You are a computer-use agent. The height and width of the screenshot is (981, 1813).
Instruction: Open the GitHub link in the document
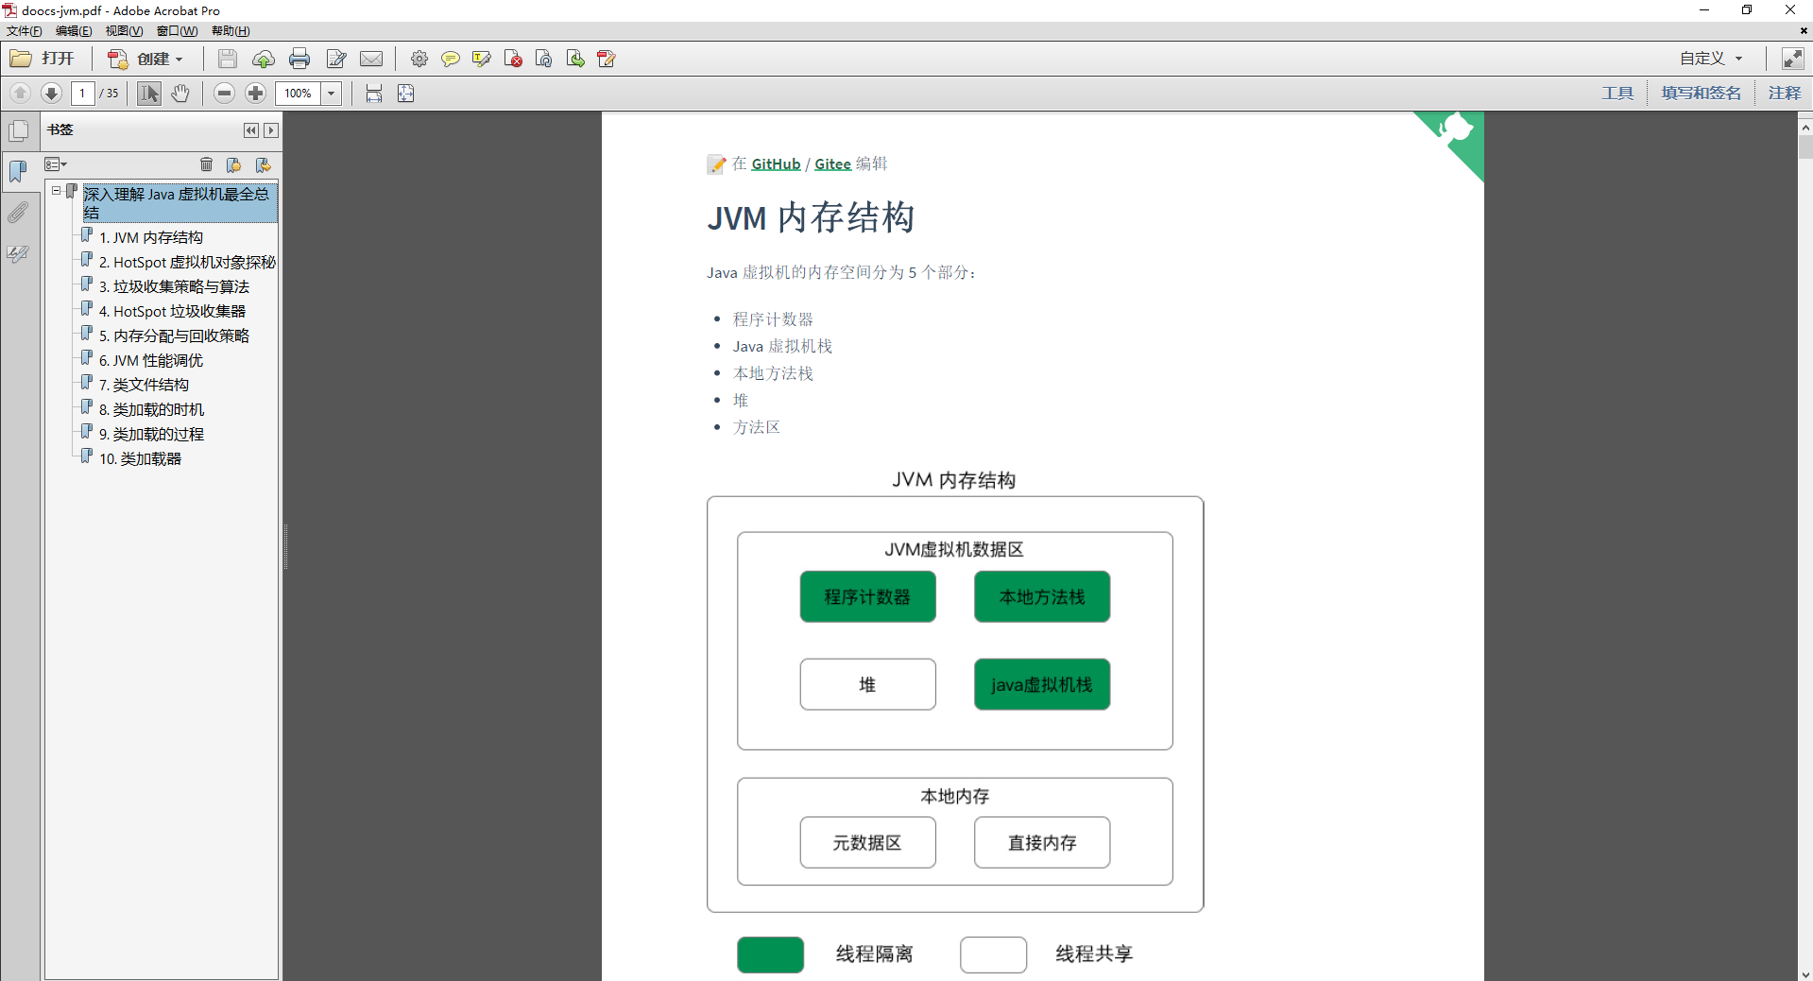[x=775, y=163]
